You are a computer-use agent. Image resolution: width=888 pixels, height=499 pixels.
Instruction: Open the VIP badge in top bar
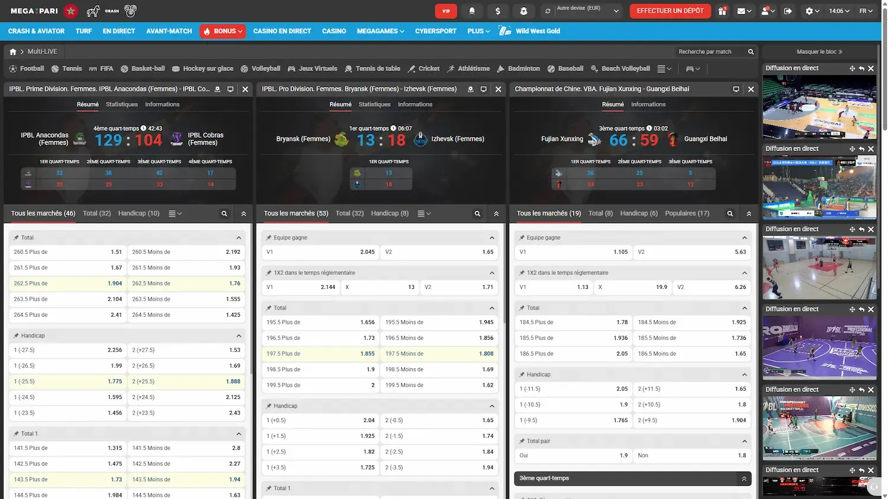point(446,11)
